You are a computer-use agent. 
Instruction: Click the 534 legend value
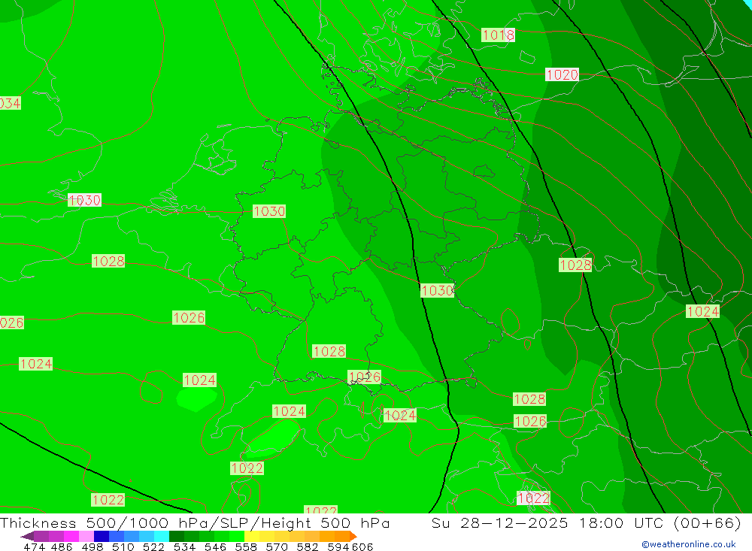click(x=184, y=546)
